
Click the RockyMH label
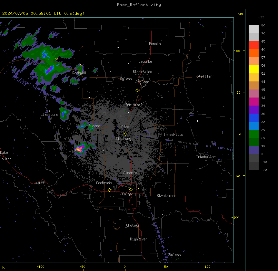79,73
